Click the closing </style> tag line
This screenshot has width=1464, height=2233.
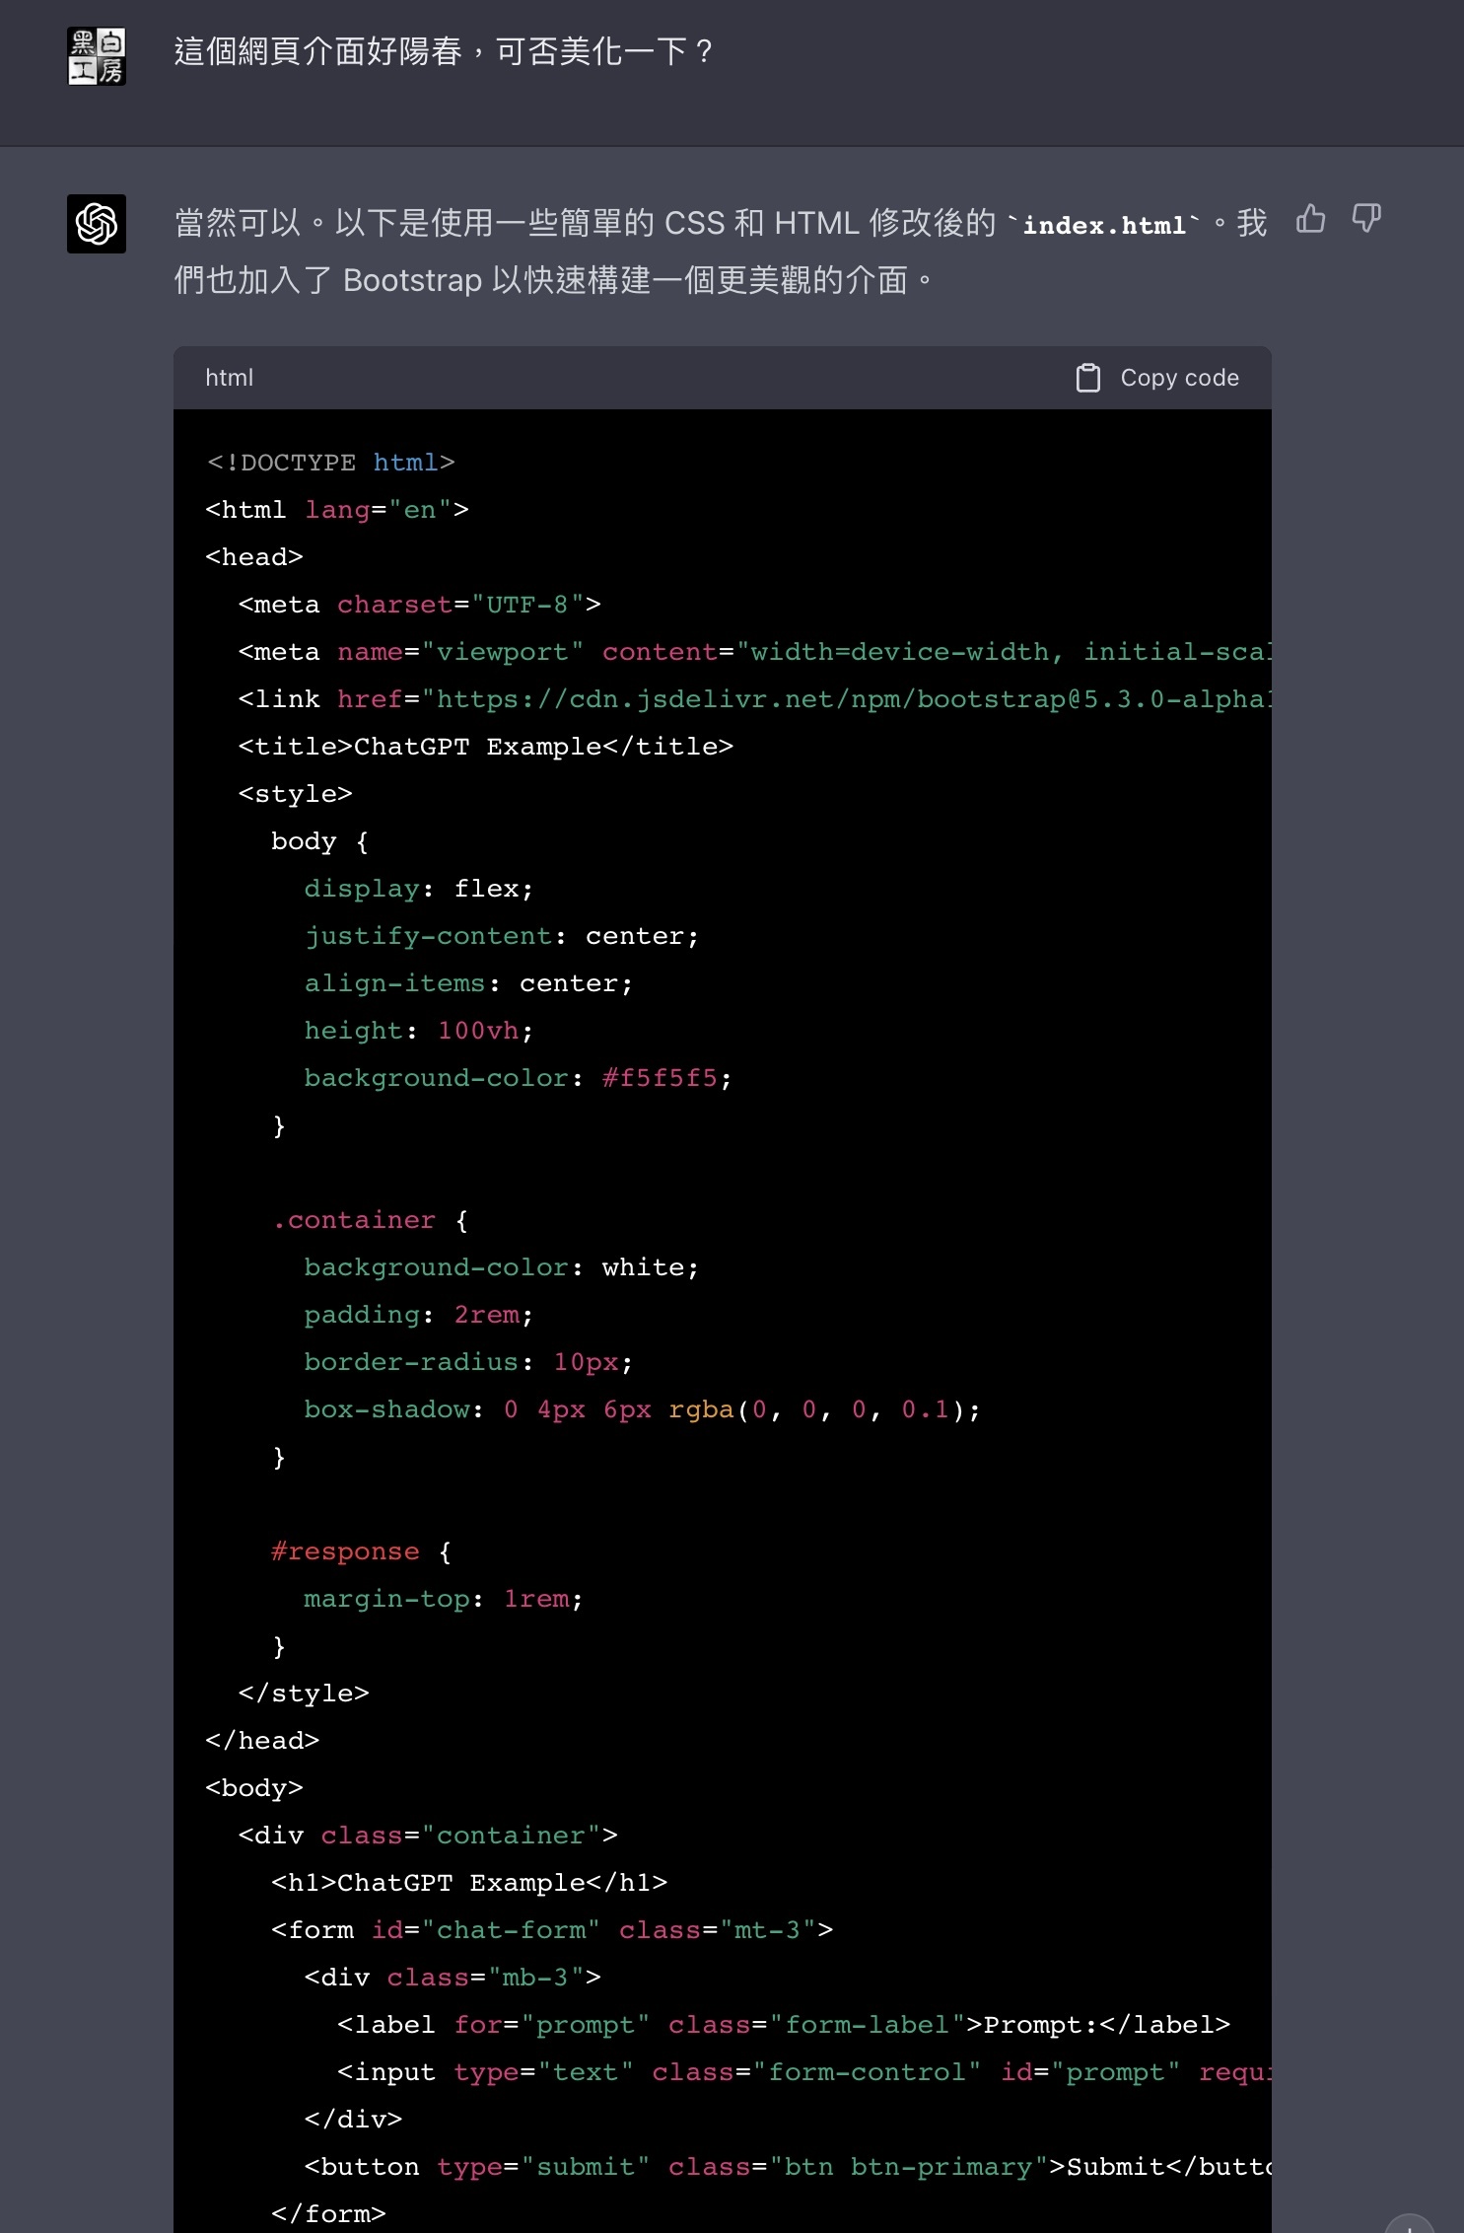pyautogui.click(x=304, y=1693)
